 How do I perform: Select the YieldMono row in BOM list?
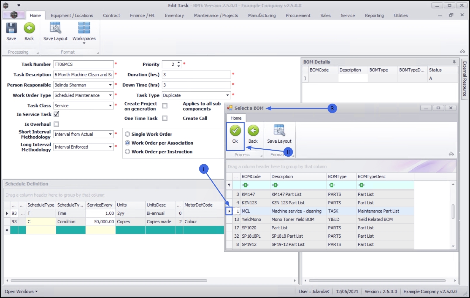[320, 219]
